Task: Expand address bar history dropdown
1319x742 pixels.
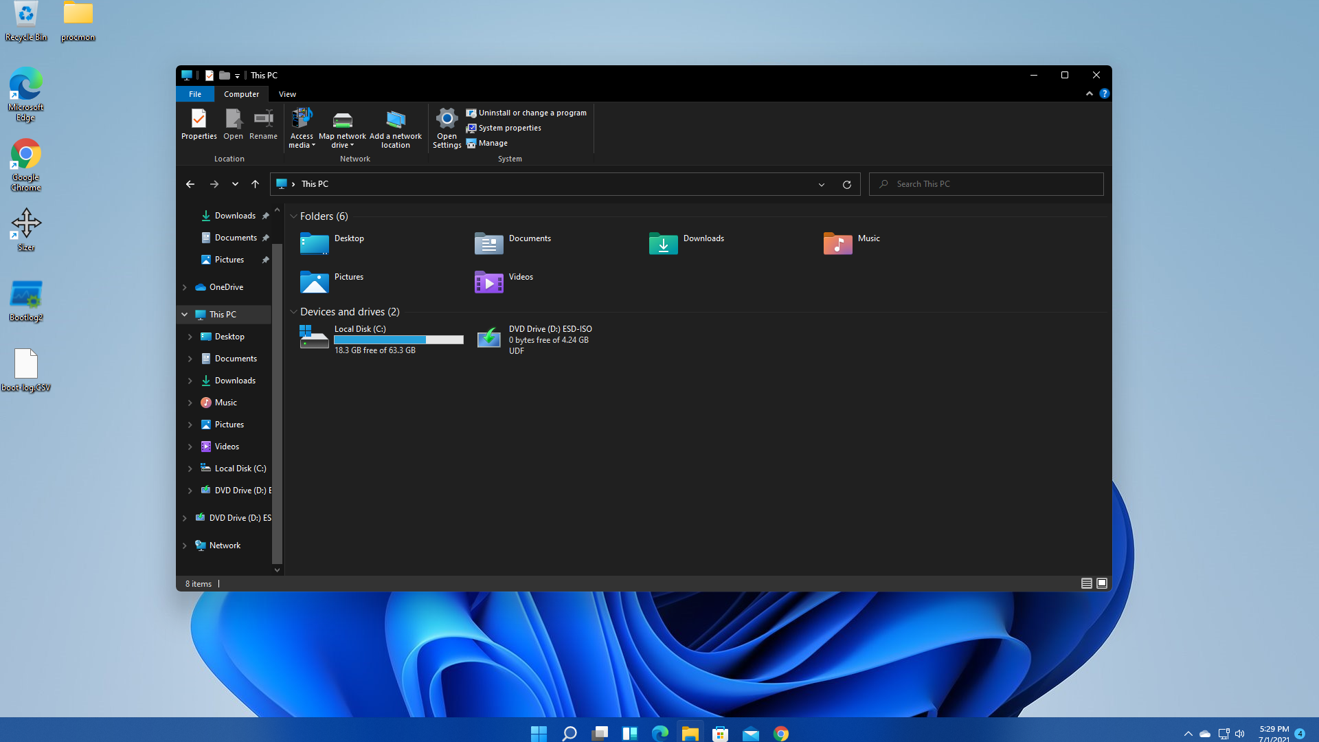Action: pyautogui.click(x=822, y=184)
